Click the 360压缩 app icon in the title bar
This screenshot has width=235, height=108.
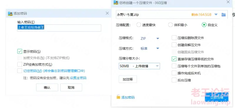(116, 3)
